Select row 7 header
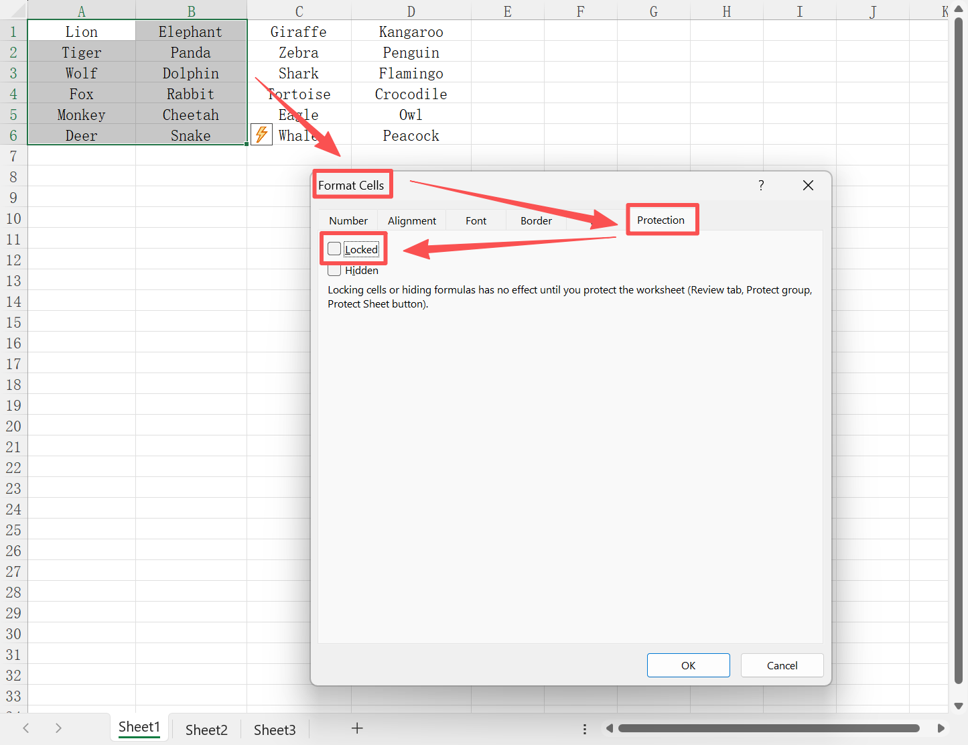Viewport: 968px width, 745px height. click(x=13, y=156)
